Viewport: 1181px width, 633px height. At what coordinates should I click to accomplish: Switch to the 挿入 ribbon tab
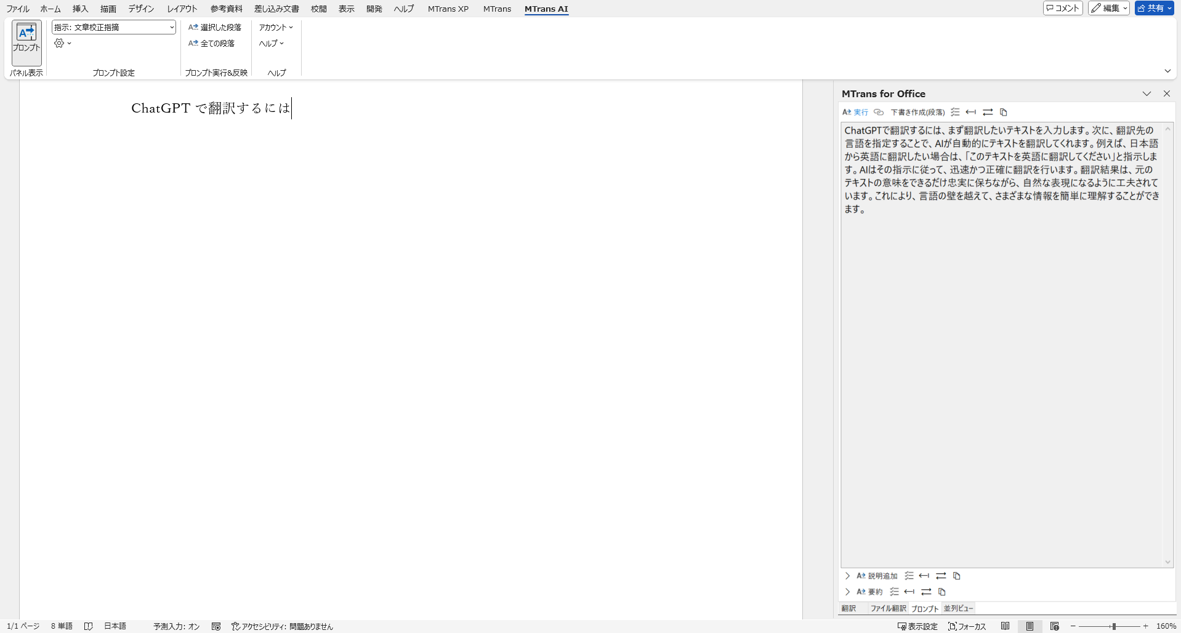80,9
